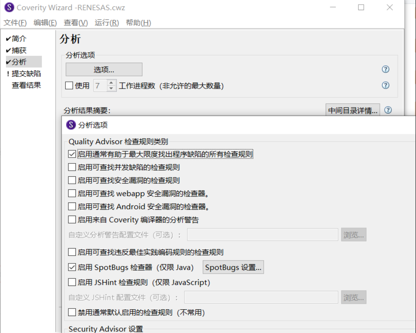The width and height of the screenshot is (416, 333).
Task: Go to the 查看结果 step
Action: click(26, 85)
